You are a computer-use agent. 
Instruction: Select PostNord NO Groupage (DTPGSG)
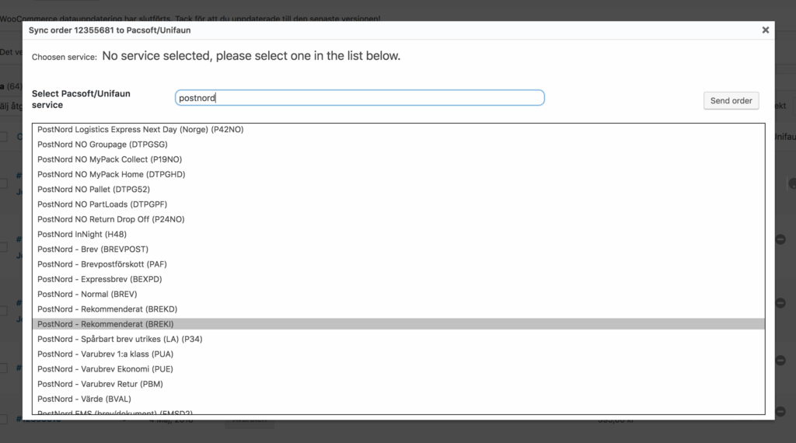pos(103,145)
